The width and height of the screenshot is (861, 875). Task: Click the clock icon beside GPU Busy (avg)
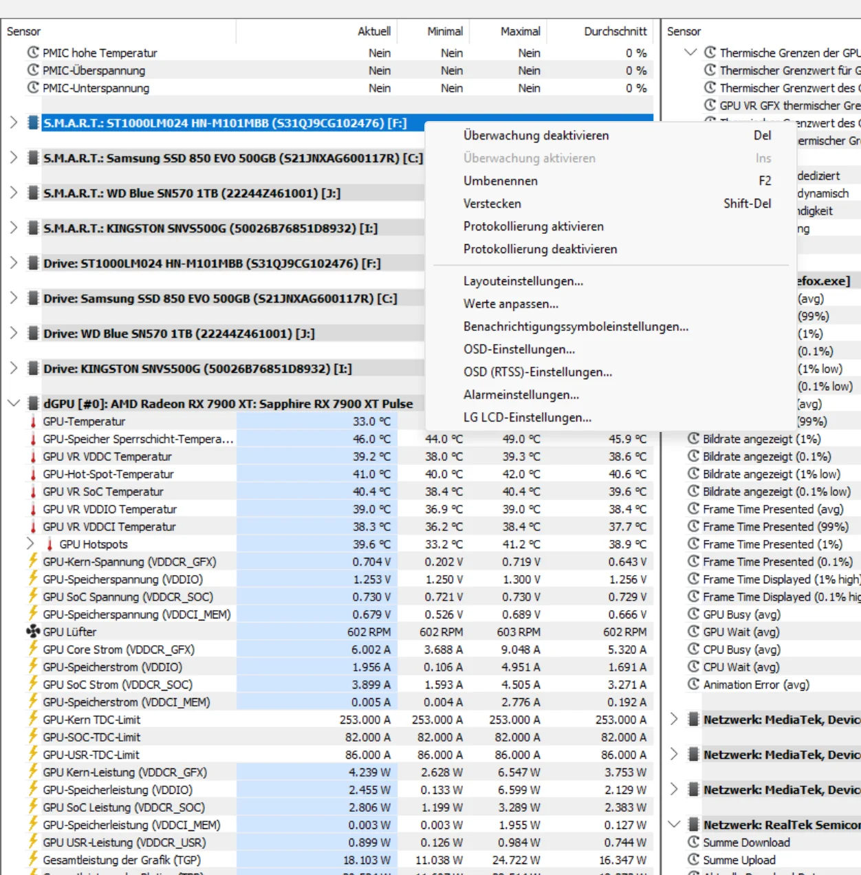(694, 614)
